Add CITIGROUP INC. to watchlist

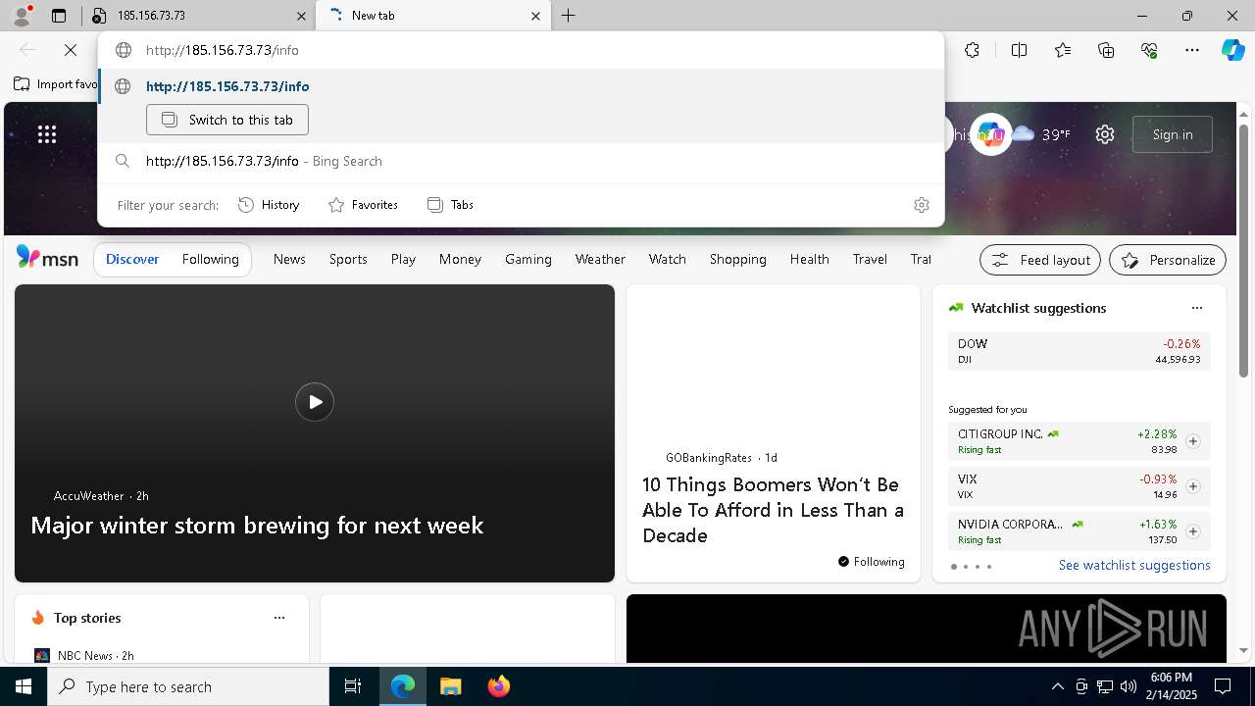point(1192,441)
